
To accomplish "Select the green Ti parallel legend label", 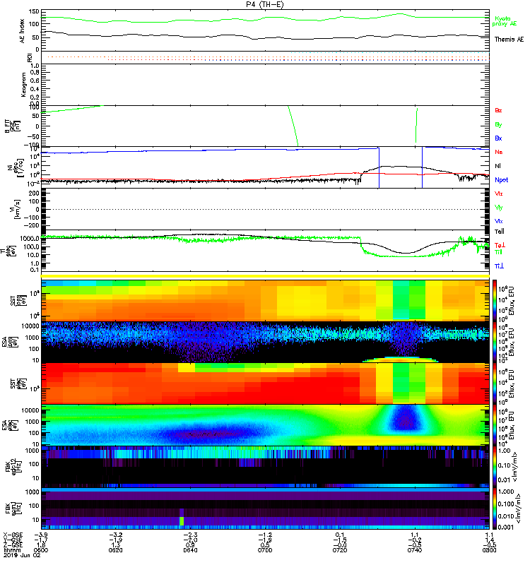I will coord(498,252).
